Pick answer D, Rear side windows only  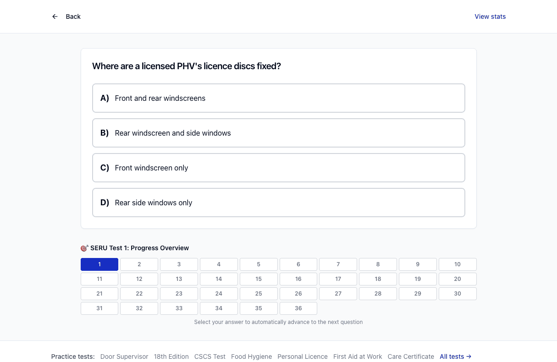[x=279, y=203]
